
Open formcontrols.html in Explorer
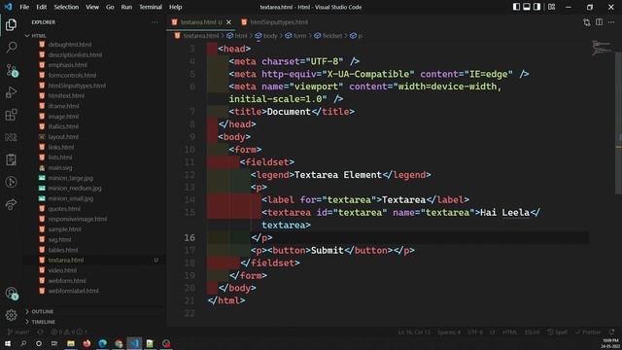coord(72,75)
